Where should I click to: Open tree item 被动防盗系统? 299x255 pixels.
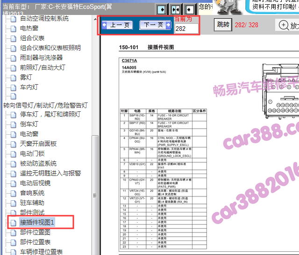tap(38, 163)
